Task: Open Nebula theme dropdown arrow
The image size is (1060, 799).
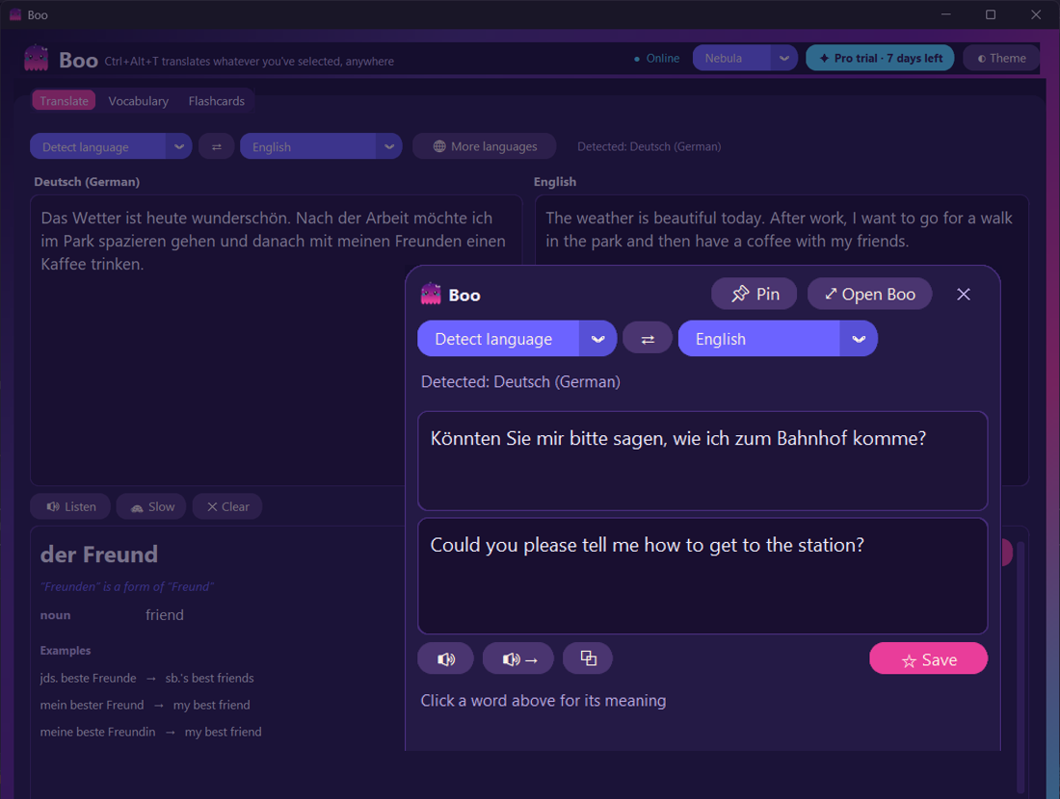Action: (784, 58)
